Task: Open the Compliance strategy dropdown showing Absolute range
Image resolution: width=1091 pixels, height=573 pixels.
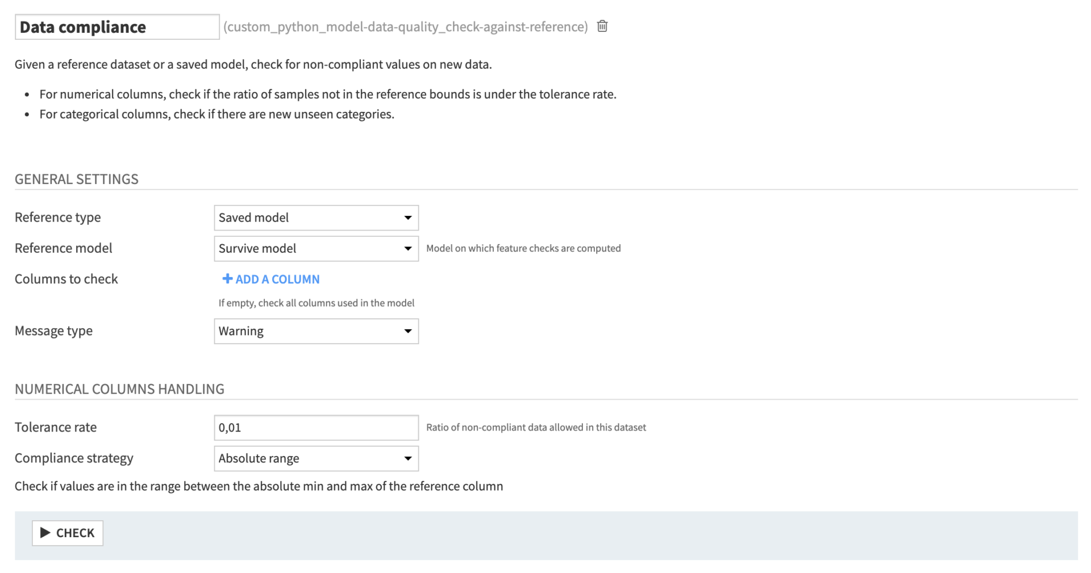Action: point(316,458)
